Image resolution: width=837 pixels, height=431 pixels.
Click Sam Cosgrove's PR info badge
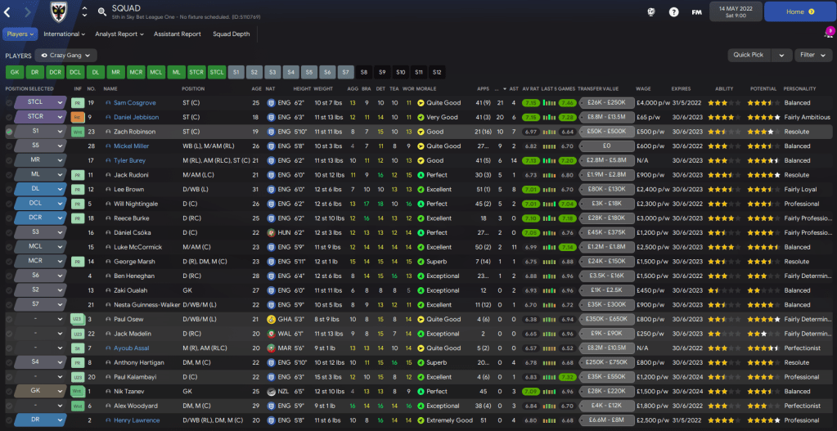pyautogui.click(x=78, y=103)
